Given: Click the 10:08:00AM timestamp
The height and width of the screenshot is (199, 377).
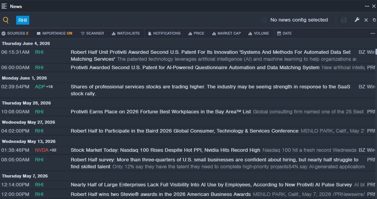Looking at the screenshot, I should pyautogui.click(x=15, y=112).
